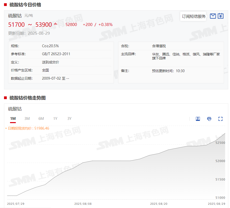Expand the chart to fullscreen
Image resolution: width=230 pixels, height=208 pixels.
click(x=220, y=119)
